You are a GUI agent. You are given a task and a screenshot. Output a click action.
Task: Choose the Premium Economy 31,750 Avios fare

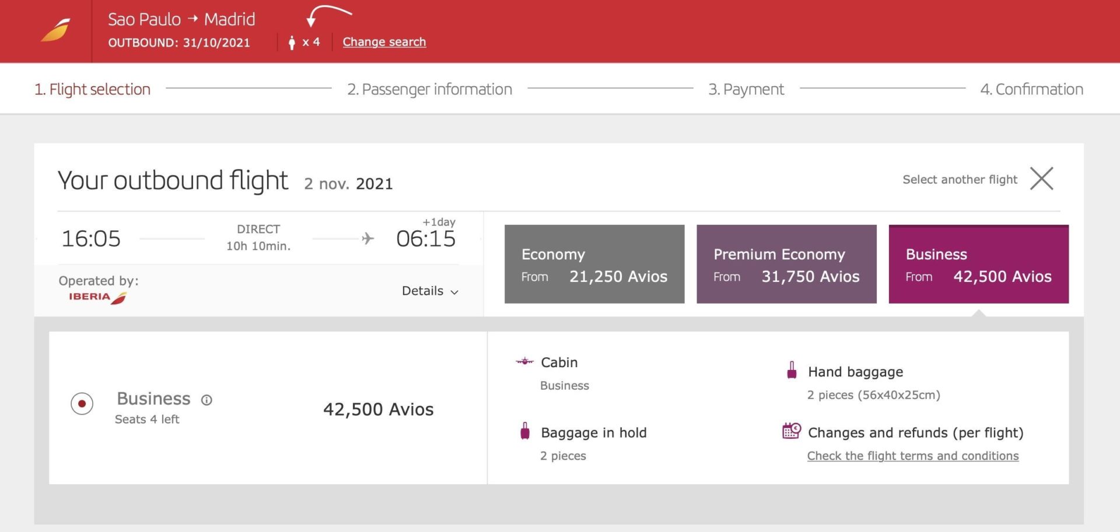pyautogui.click(x=786, y=264)
